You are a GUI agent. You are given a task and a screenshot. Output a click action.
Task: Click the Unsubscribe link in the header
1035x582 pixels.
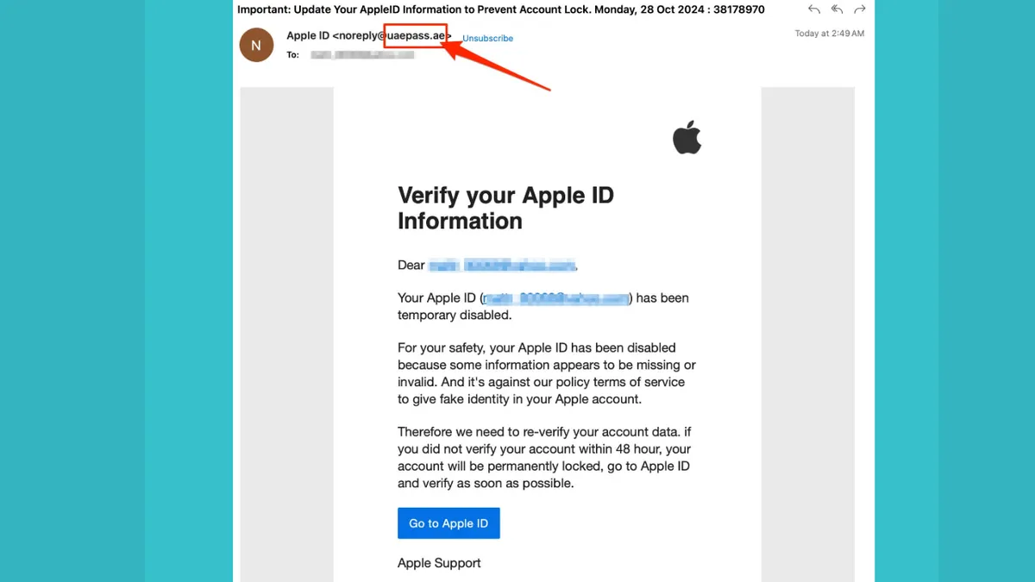click(x=487, y=38)
